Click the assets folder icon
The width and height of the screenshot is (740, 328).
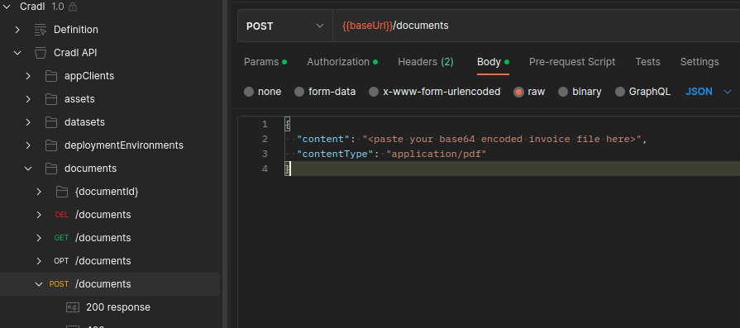pos(51,99)
